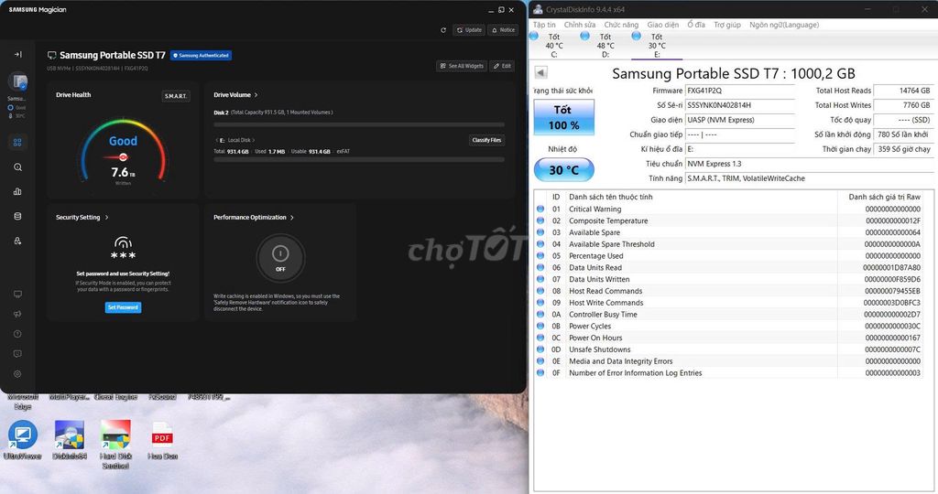Expand the Samsung Magician sidebar
The height and width of the screenshot is (494, 938).
pos(18,54)
